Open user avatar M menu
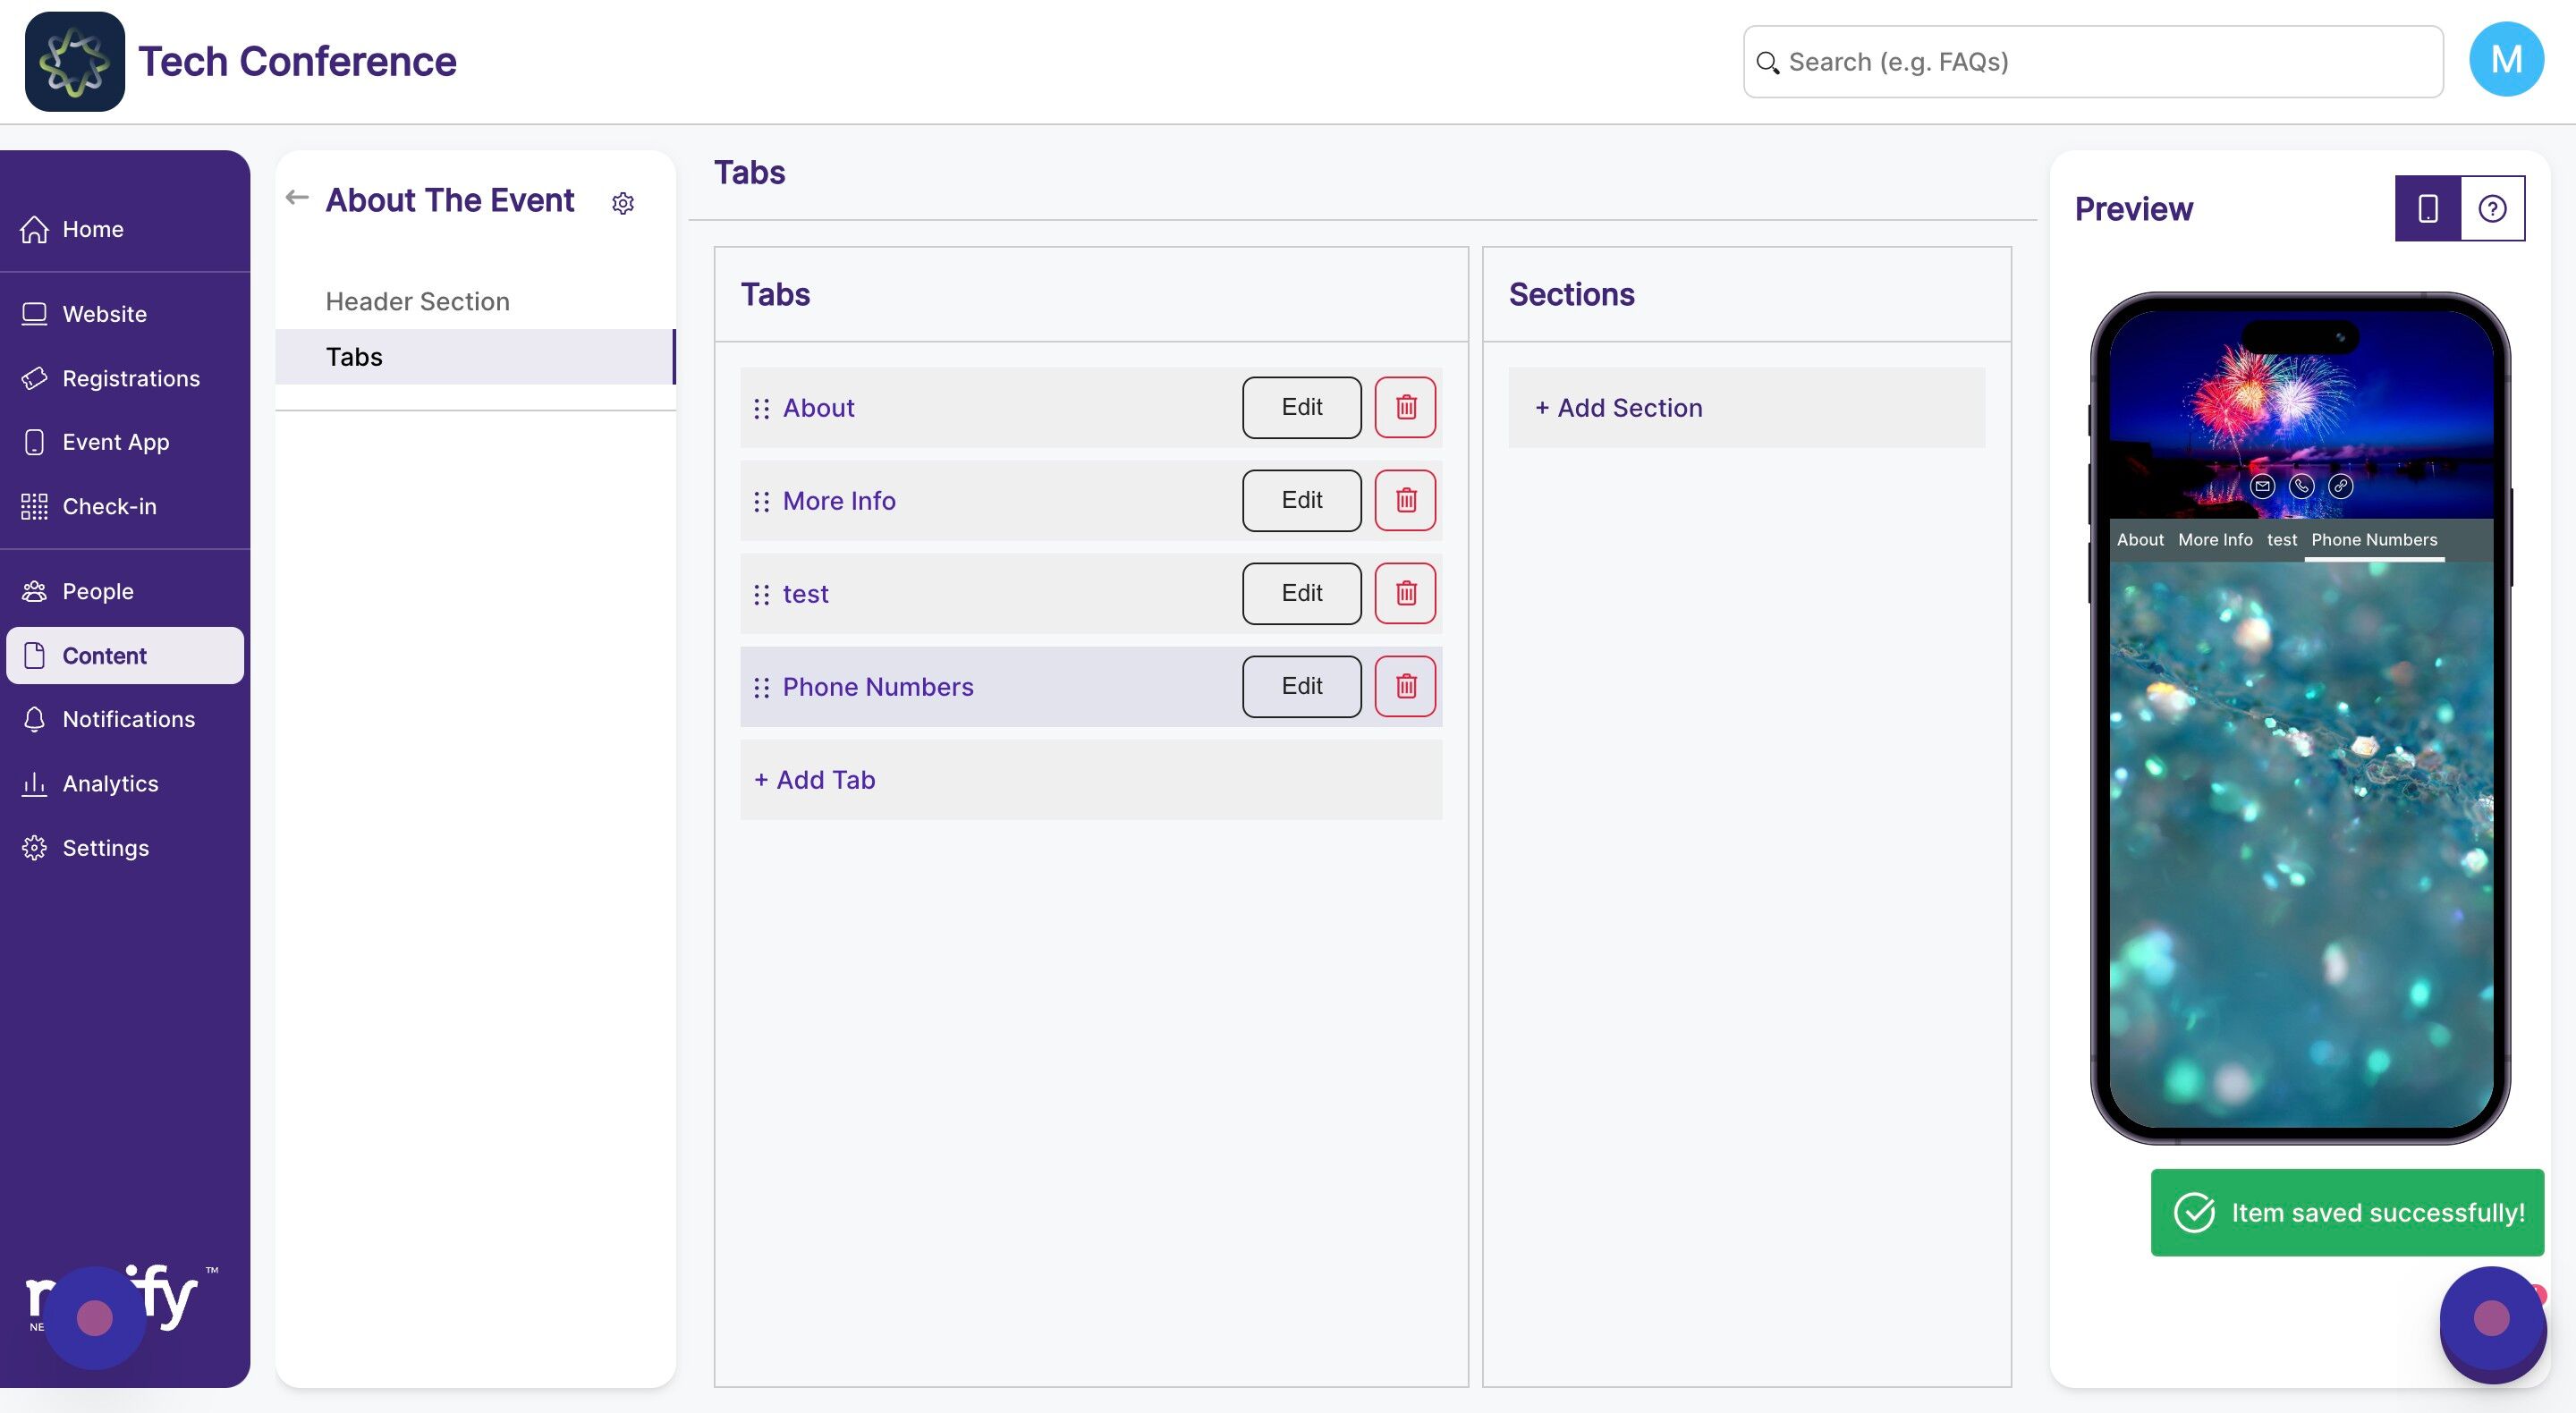The width and height of the screenshot is (2576, 1413). click(2505, 60)
